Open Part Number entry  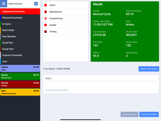[20, 37]
